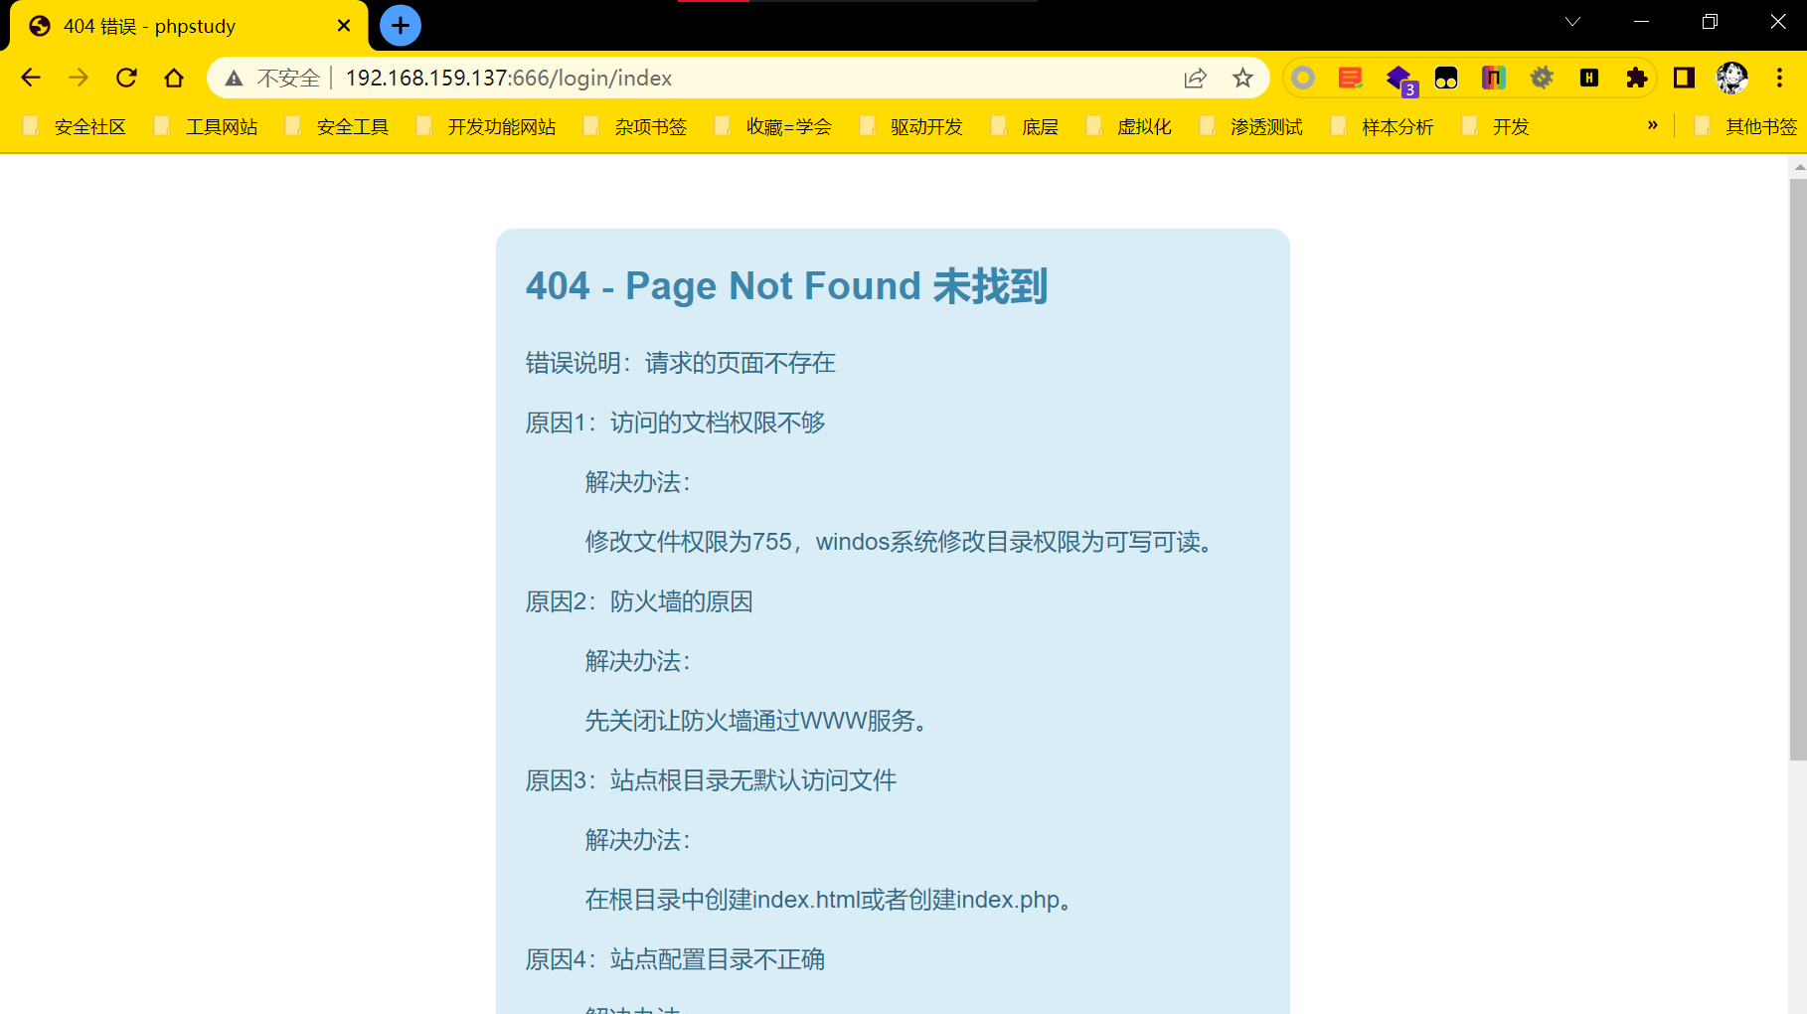This screenshot has height=1014, width=1807.
Task: Click the text 错误说明：请求的页面不存在
Action: 681,363
